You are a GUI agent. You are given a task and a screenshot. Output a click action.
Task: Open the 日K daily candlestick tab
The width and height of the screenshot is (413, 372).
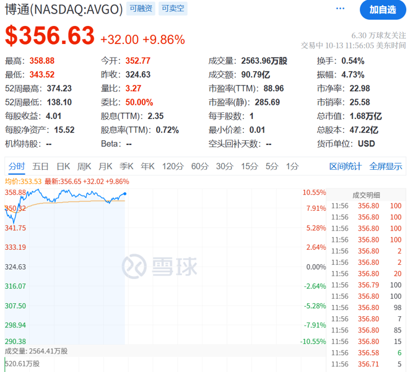pyautogui.click(x=63, y=166)
